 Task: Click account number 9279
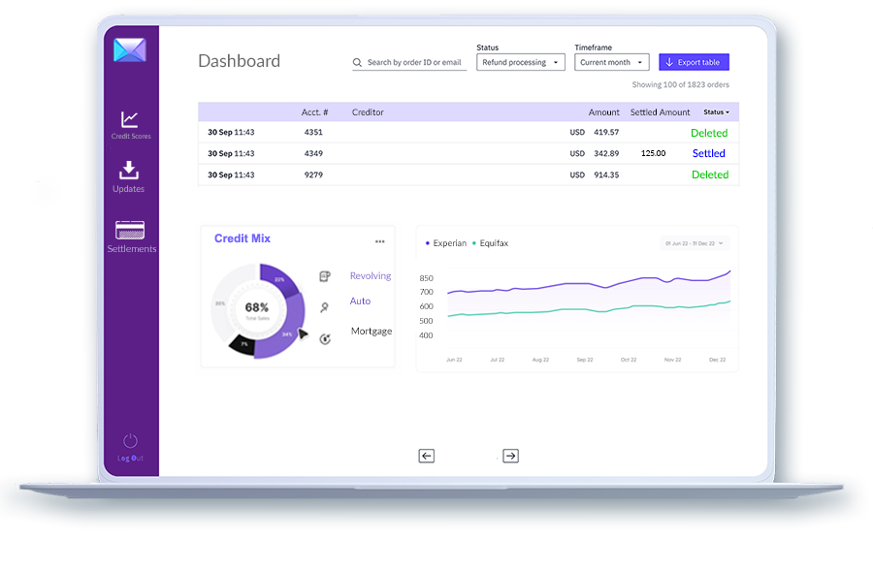(x=313, y=174)
